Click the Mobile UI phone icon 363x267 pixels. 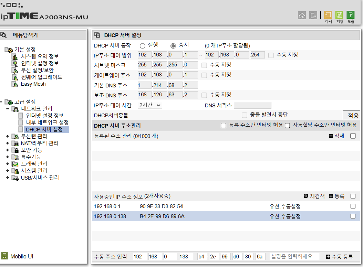tap(4, 256)
